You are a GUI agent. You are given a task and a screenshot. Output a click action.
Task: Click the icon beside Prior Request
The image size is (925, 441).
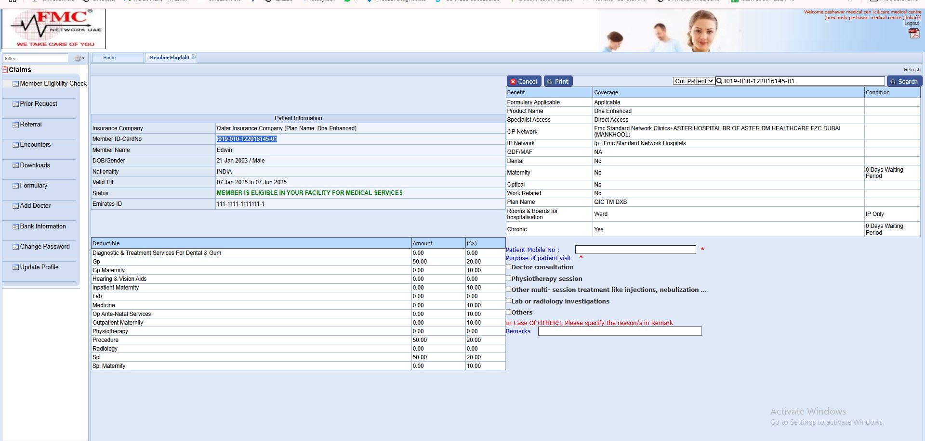click(15, 104)
